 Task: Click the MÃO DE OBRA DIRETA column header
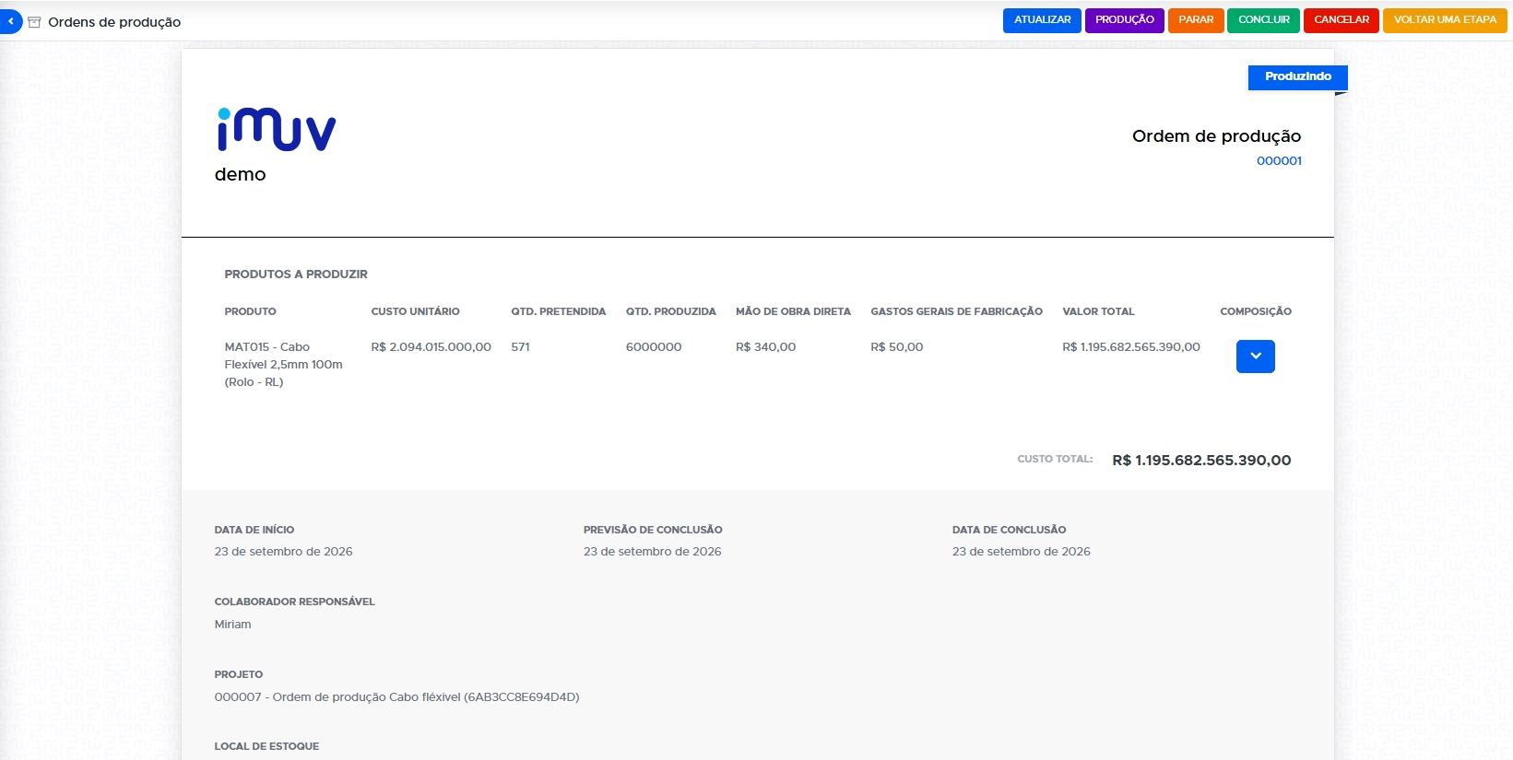pyautogui.click(x=793, y=311)
